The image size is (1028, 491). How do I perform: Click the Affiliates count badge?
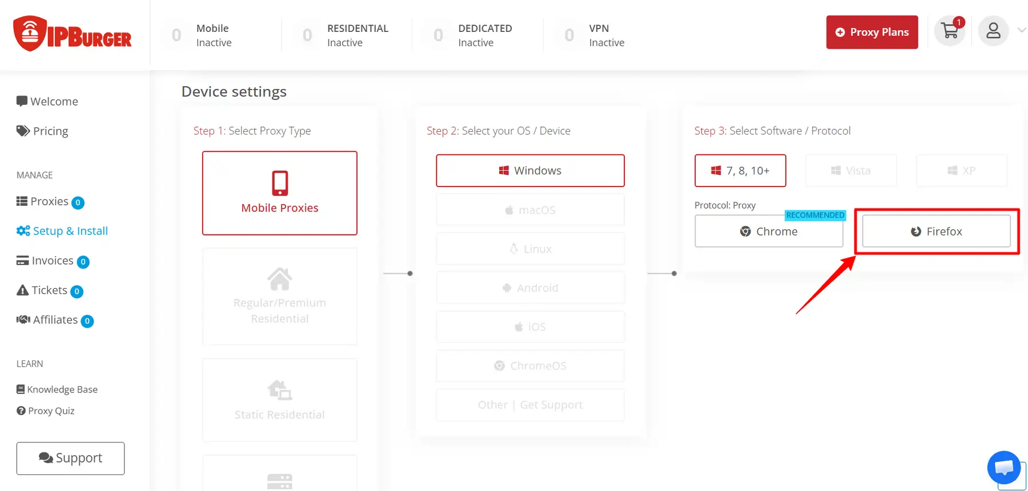(x=87, y=321)
